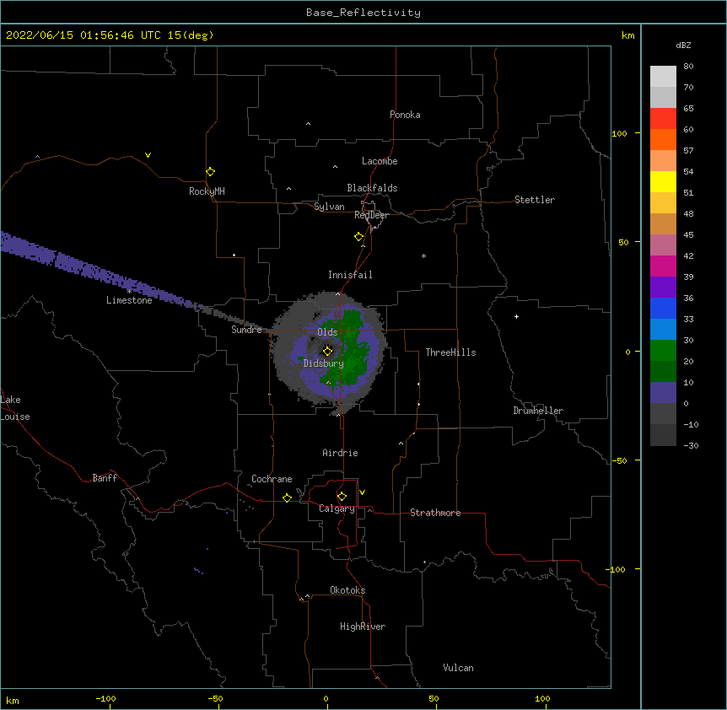Click the Drumheller label
Image resolution: width=727 pixels, height=710 pixels.
[x=538, y=411]
